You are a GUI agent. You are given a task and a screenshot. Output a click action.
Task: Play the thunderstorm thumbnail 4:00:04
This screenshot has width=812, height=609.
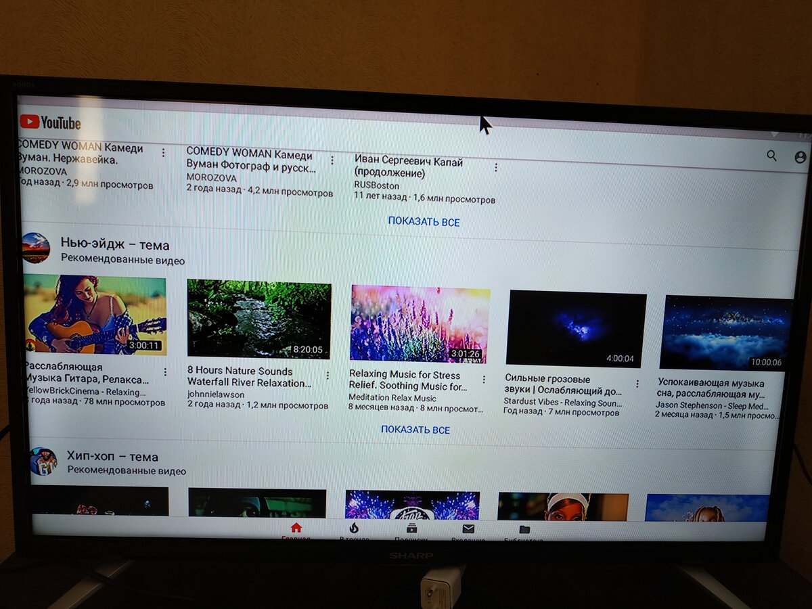click(576, 328)
